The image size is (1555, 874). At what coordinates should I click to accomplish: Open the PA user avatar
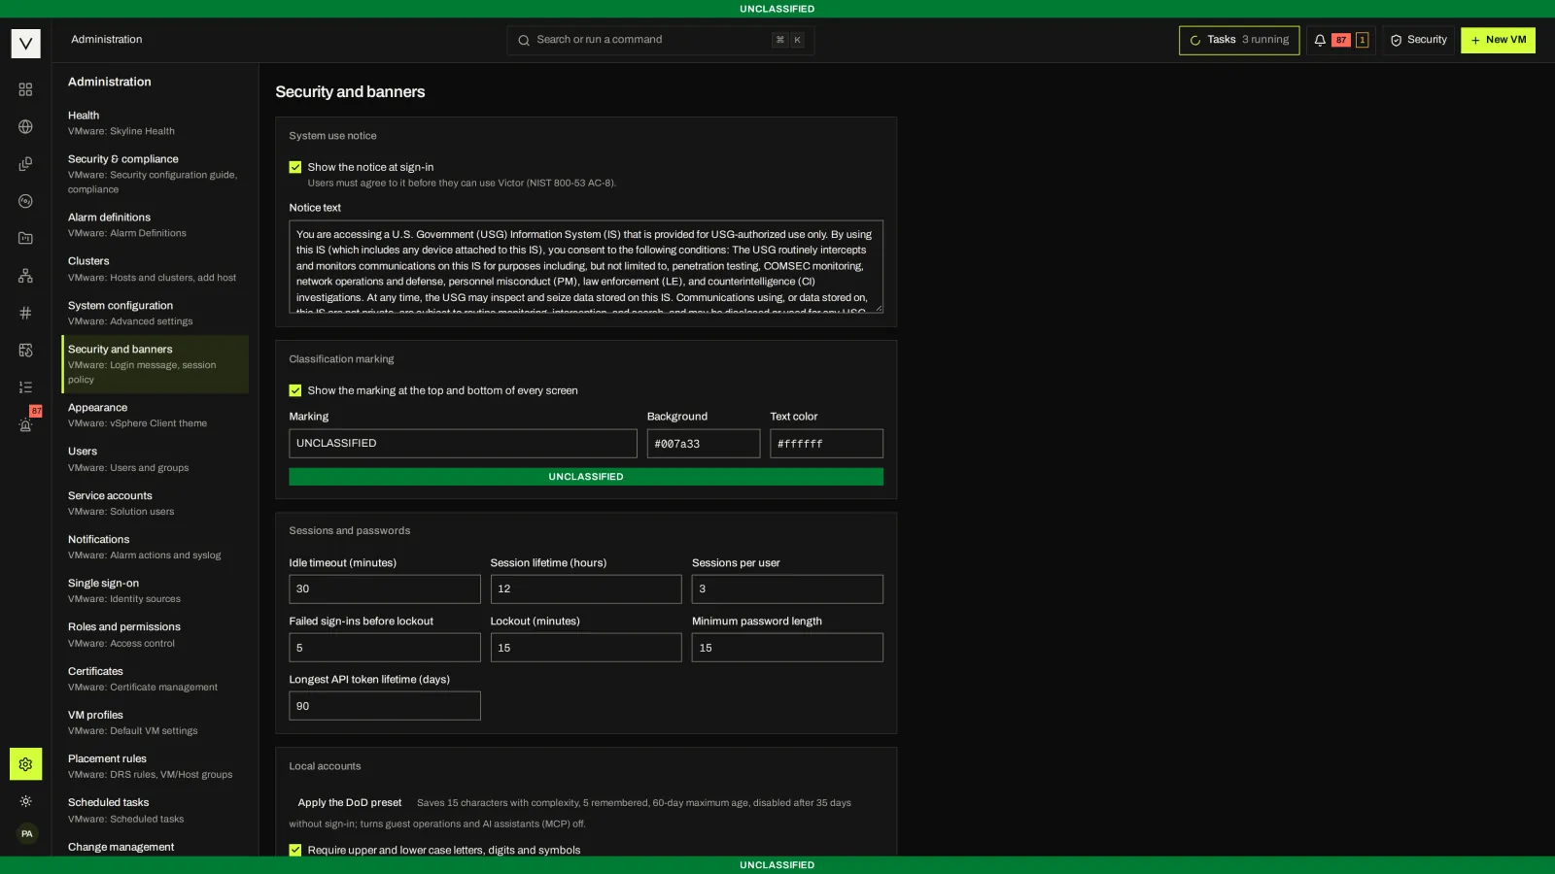pyautogui.click(x=26, y=833)
